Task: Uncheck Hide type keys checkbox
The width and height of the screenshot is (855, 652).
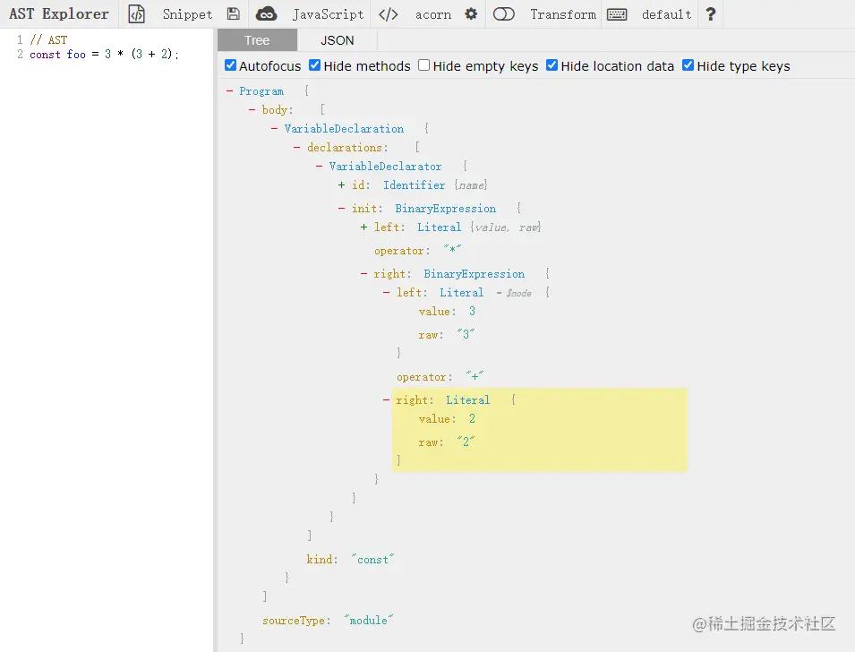Action: [x=688, y=65]
